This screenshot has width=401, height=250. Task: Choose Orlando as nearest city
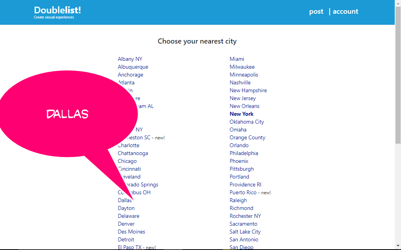point(239,145)
